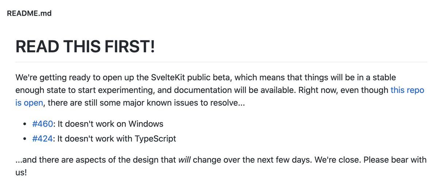Click the horizontal divider under the heading

point(221,62)
